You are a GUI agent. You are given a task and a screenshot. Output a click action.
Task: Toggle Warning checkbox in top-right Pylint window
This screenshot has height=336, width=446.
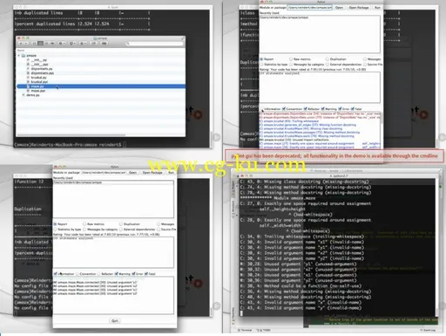[322, 109]
